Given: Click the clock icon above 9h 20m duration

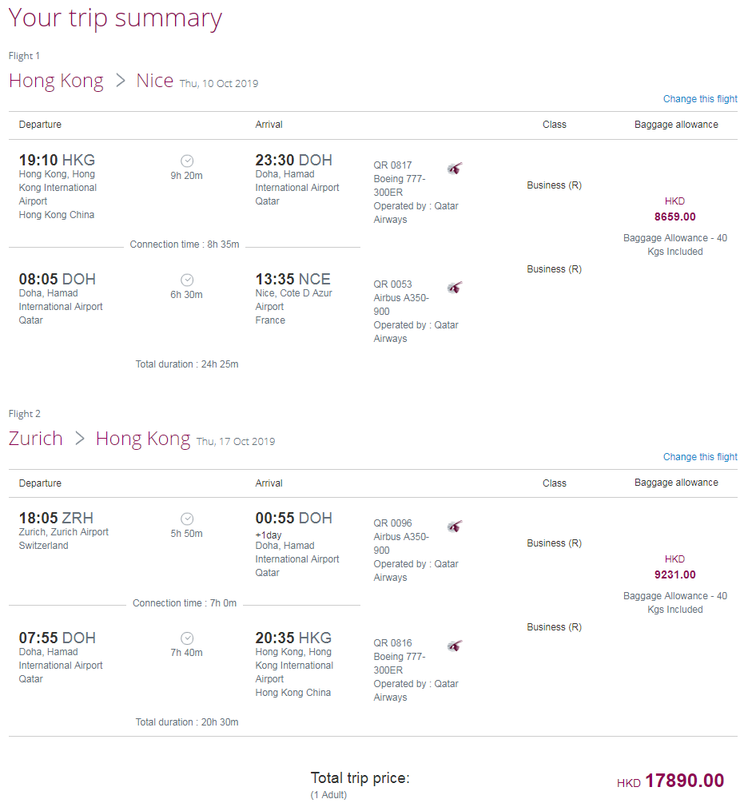Looking at the screenshot, I should [x=187, y=161].
